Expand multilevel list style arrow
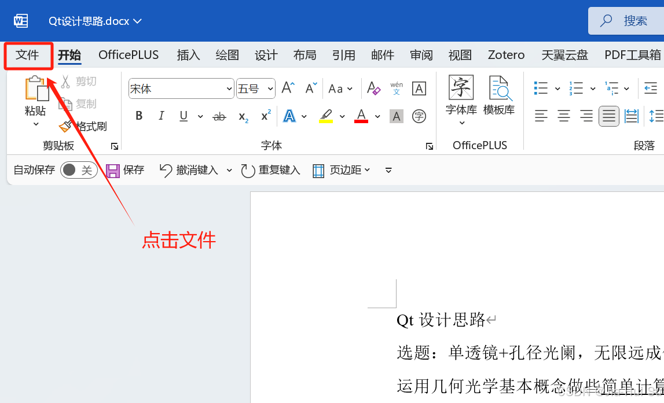The width and height of the screenshot is (664, 403). 627,89
